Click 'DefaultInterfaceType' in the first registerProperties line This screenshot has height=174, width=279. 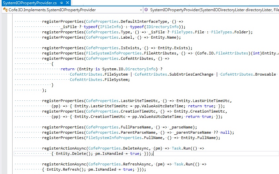(144, 21)
